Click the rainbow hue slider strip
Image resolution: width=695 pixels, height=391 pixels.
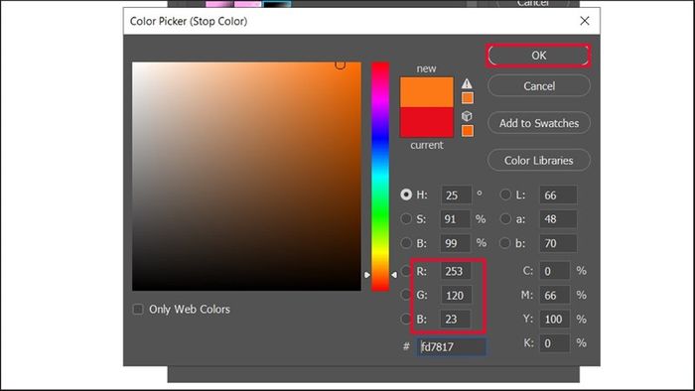[380, 177]
